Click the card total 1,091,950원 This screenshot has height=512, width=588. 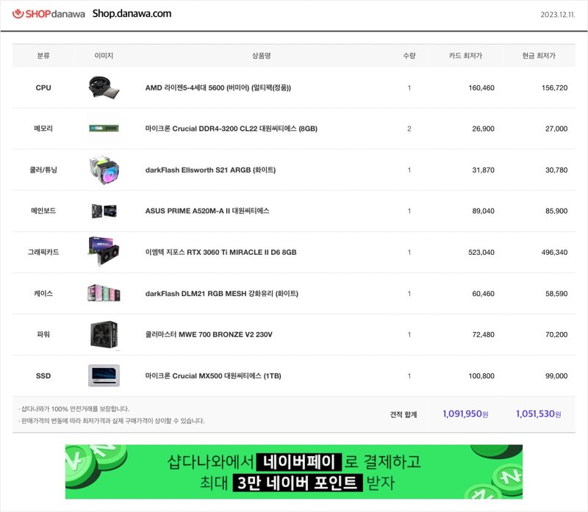[x=465, y=414]
